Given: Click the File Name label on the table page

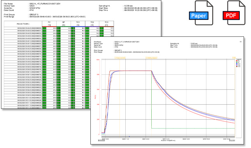Looking at the screenshot, I should pos(8,3).
